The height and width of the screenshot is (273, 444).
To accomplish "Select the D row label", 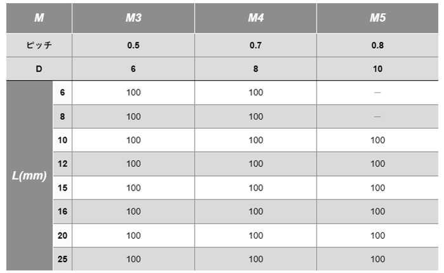I will pyautogui.click(x=39, y=69).
